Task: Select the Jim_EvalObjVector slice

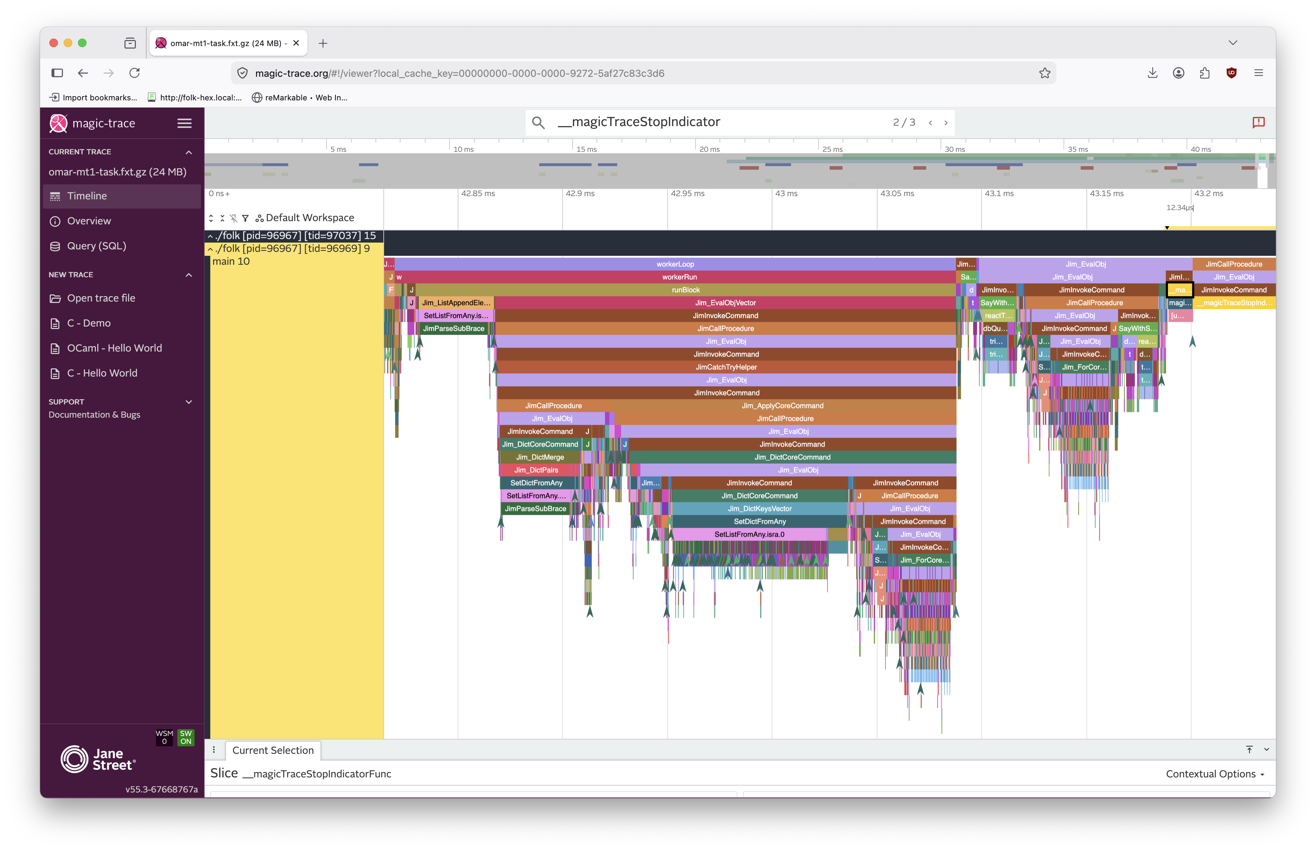Action: pos(725,303)
